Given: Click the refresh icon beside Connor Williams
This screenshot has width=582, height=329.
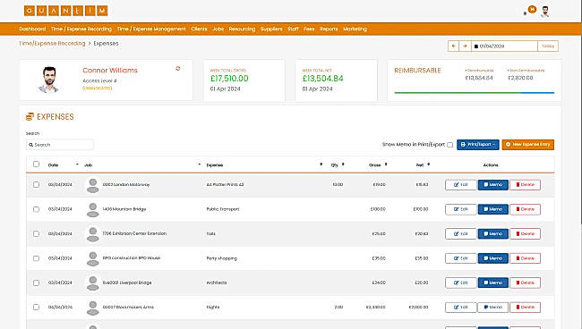Looking at the screenshot, I should click(x=178, y=69).
